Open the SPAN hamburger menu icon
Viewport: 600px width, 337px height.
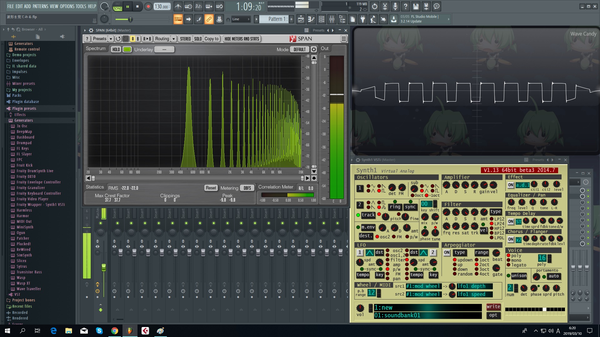343,39
